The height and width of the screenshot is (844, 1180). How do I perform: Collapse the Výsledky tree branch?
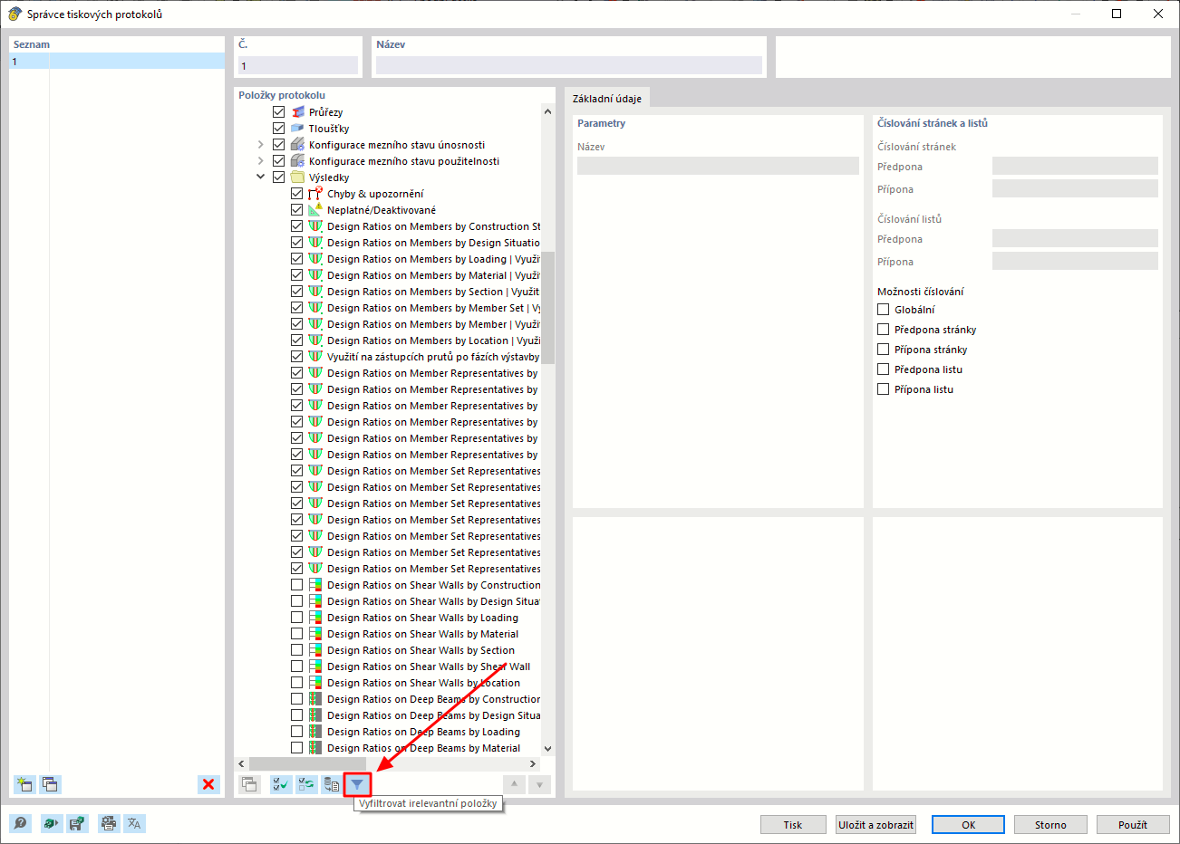point(262,177)
